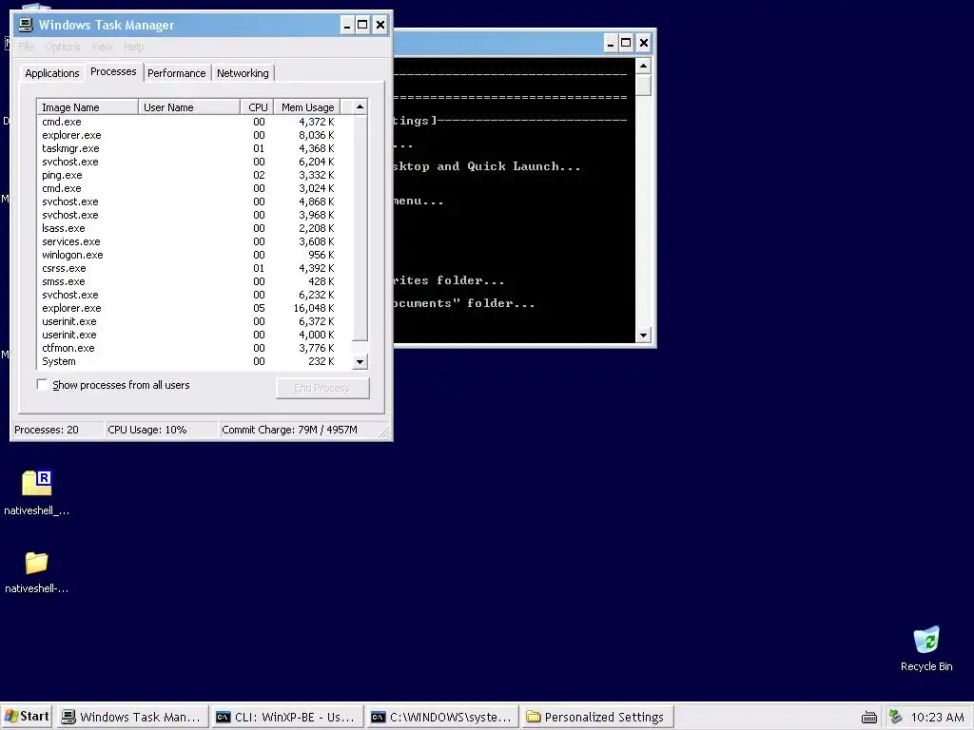Screen dimensions: 974x730
Task: Select cmd.exe using 4,372 K
Action: pos(194,122)
